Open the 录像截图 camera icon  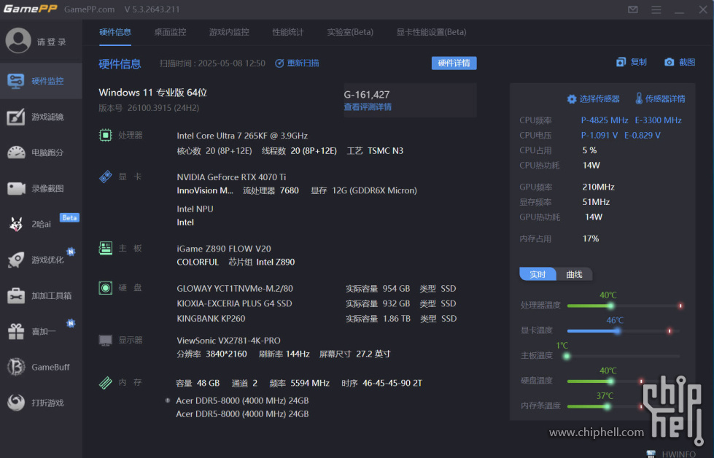coord(16,188)
